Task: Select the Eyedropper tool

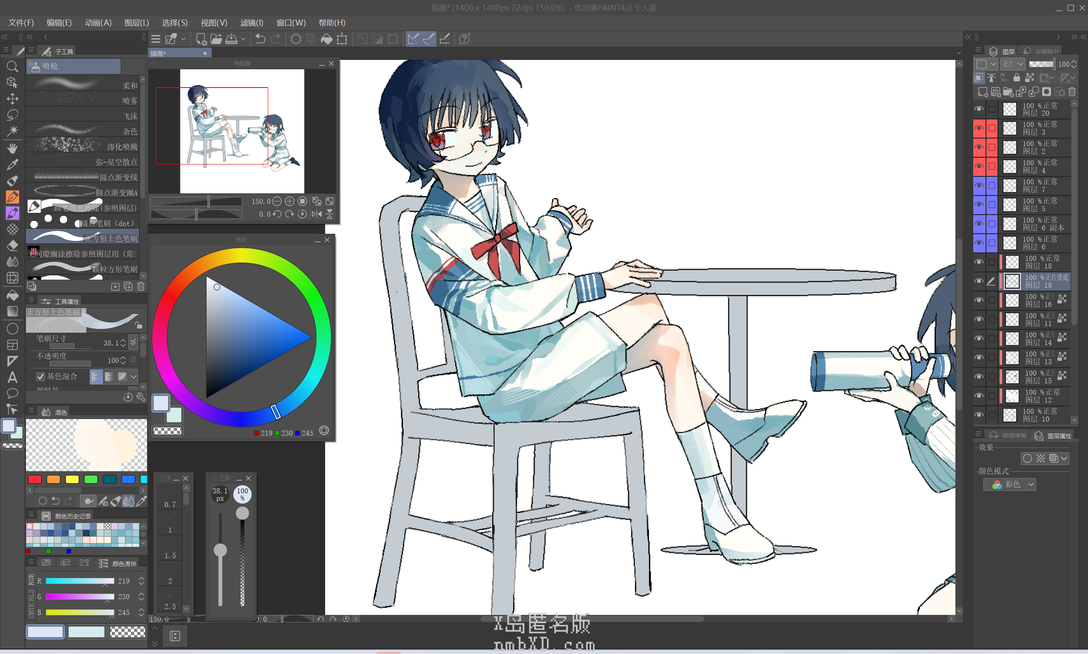Action: coord(12,165)
